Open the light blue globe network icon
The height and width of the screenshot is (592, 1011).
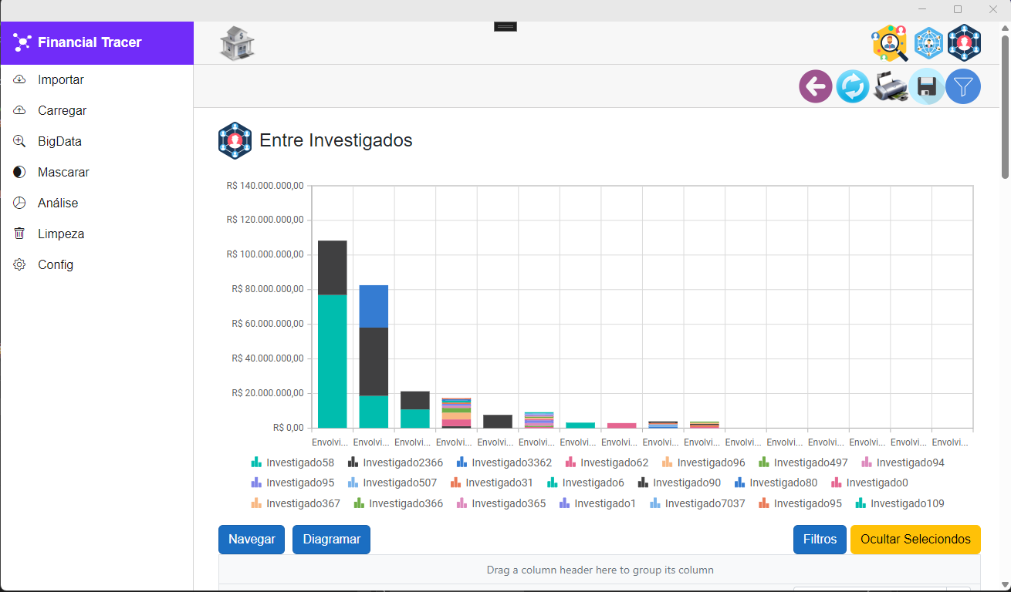click(928, 43)
